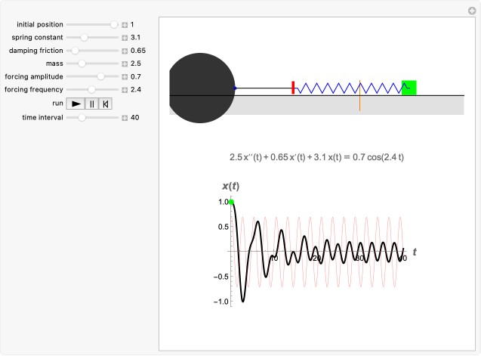Click the green point on the x(t) plot
The image size is (481, 356).
(232, 202)
